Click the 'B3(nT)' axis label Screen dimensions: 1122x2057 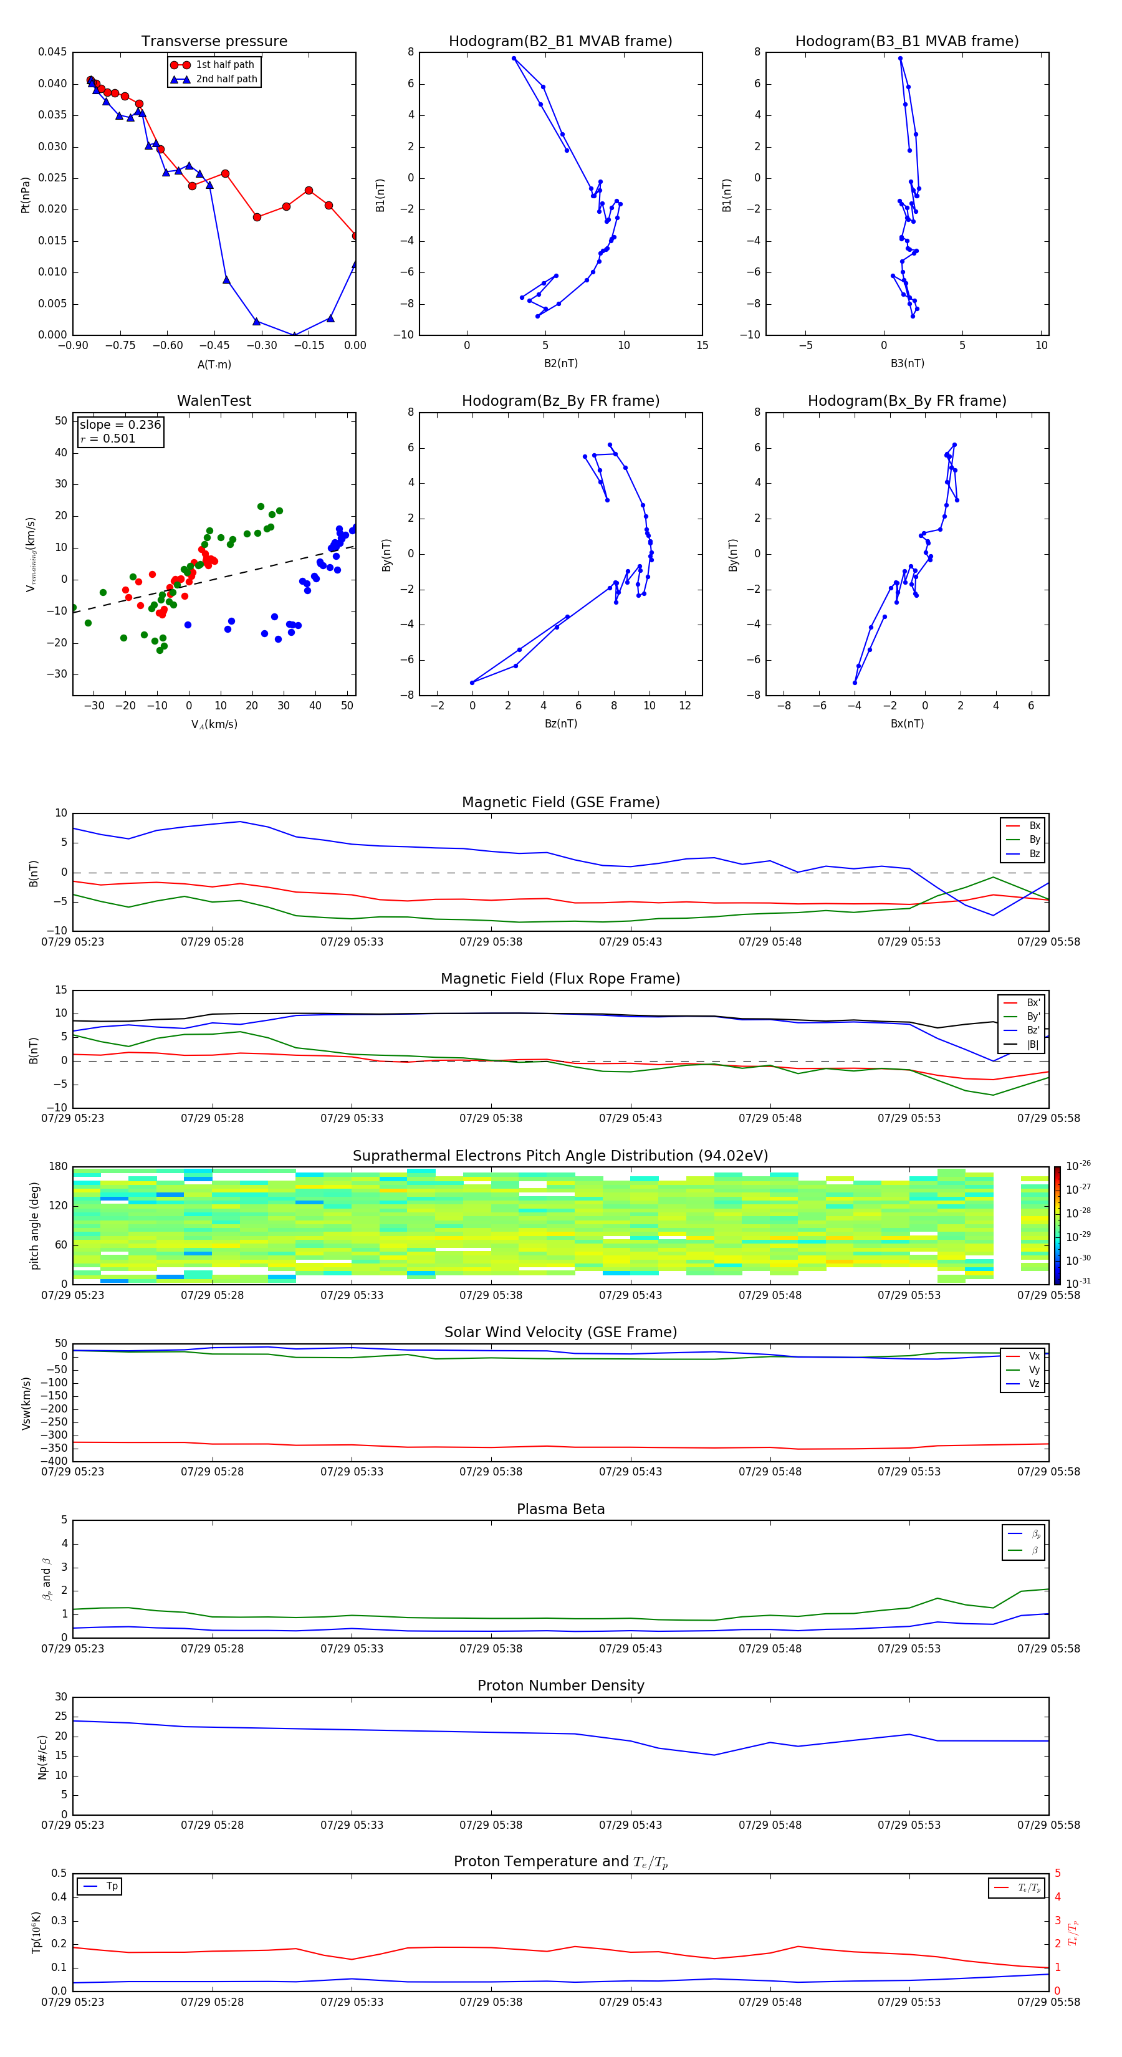(907, 363)
